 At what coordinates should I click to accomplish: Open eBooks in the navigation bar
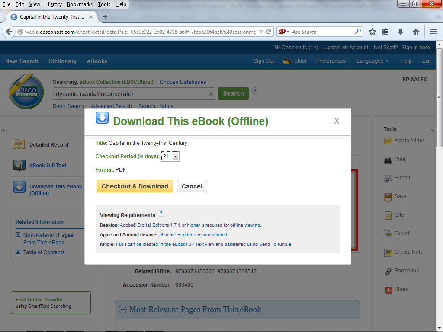point(97,61)
